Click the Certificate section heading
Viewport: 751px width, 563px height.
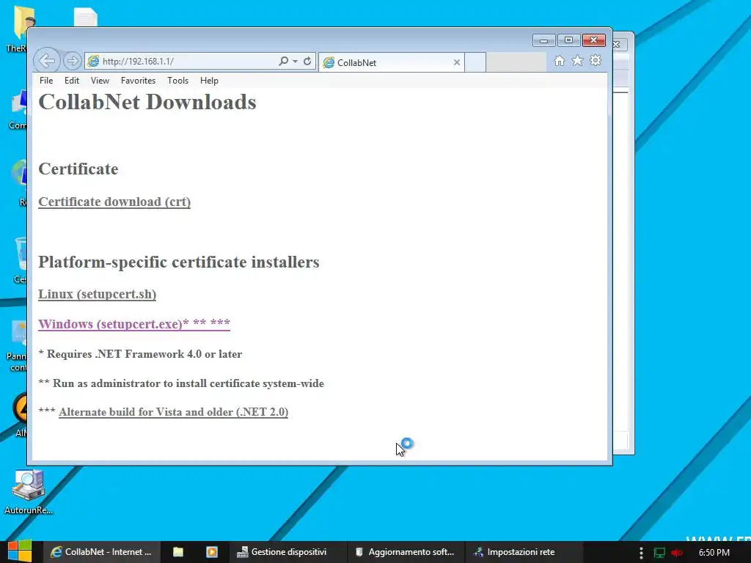click(78, 169)
